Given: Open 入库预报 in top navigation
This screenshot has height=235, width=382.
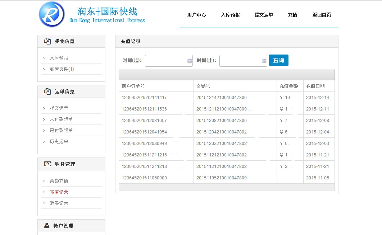Looking at the screenshot, I should (230, 15).
